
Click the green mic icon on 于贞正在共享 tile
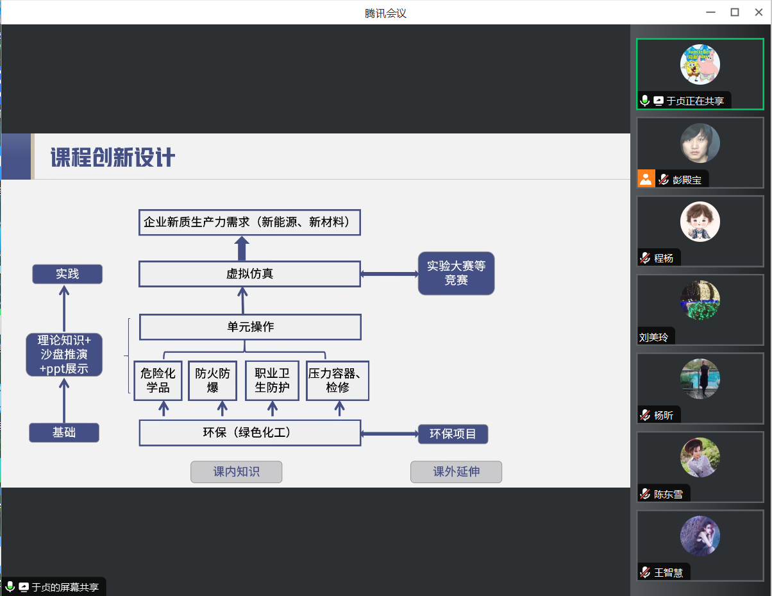coord(645,101)
